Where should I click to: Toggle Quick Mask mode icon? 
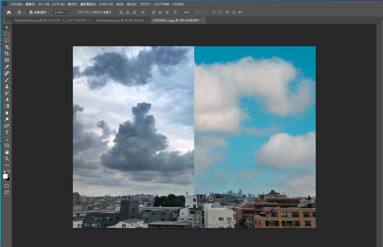(7, 186)
